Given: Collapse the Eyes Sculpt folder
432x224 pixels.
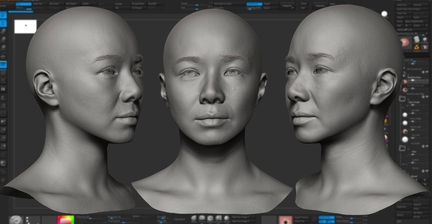Looking at the screenshot, I should coord(402,99).
